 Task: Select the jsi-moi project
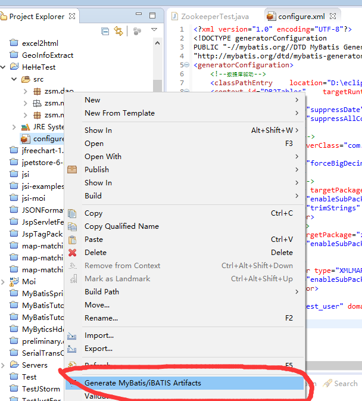(33, 198)
